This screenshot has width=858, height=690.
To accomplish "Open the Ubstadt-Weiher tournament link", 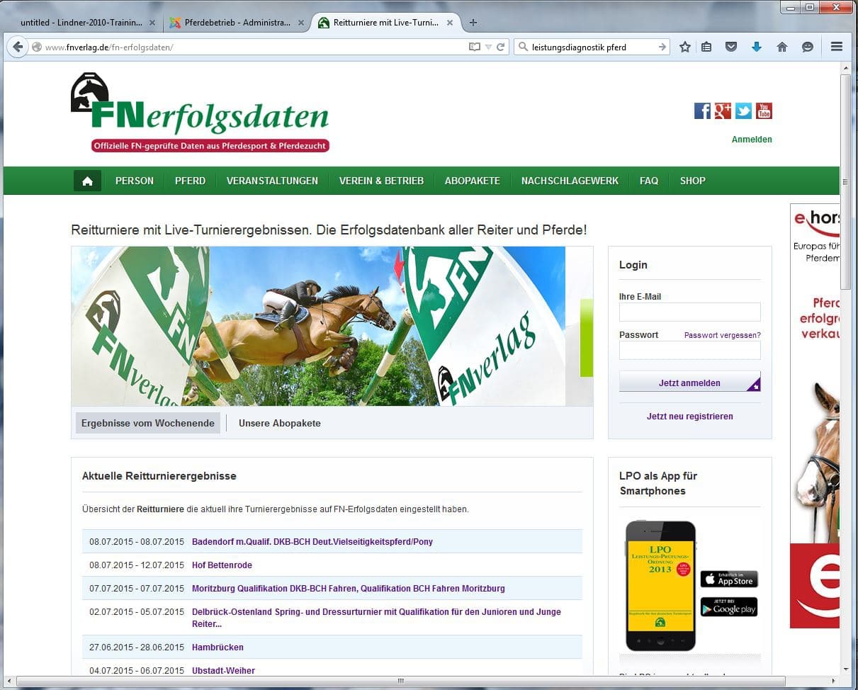I will (x=223, y=671).
